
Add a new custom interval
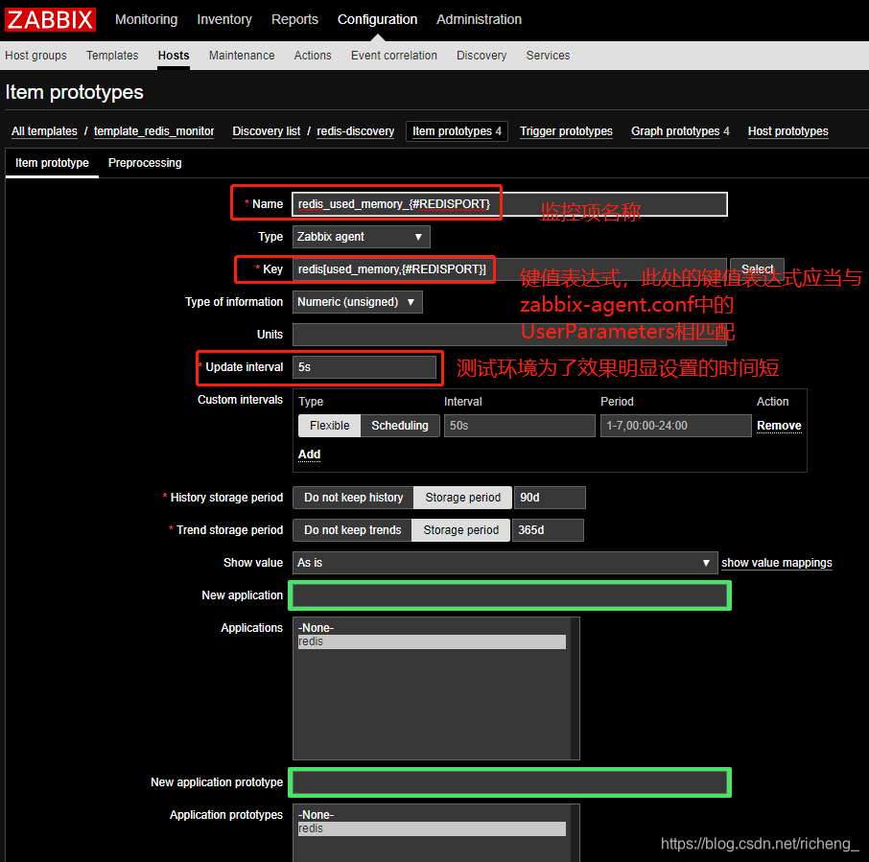(309, 454)
